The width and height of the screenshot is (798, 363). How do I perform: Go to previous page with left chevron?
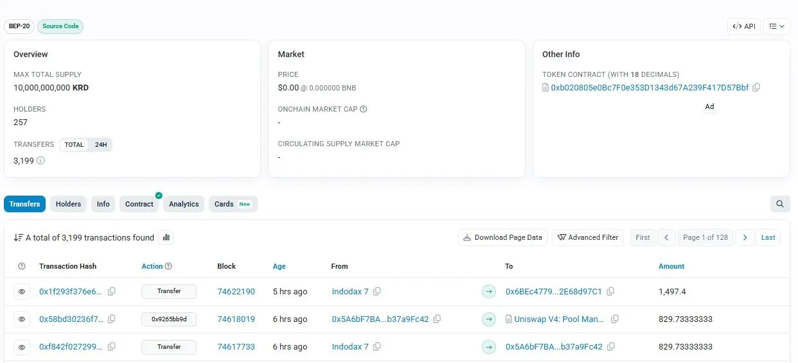point(666,237)
